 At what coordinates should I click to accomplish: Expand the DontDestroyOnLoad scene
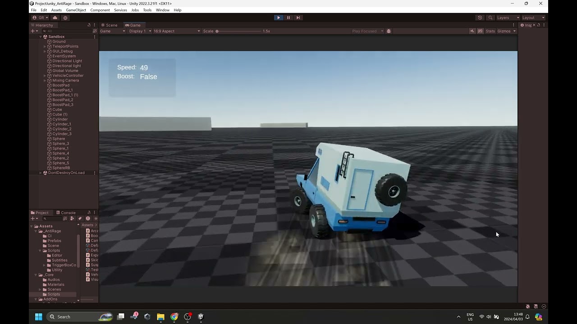[x=40, y=173]
